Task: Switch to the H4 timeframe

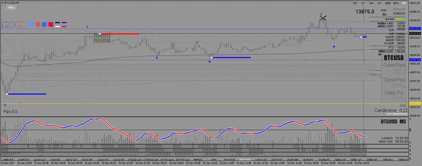Action: (x=370, y=3)
